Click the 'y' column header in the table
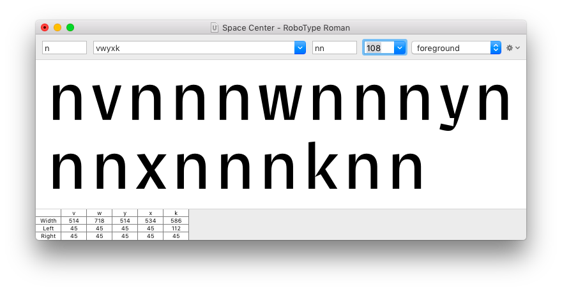 click(125, 213)
